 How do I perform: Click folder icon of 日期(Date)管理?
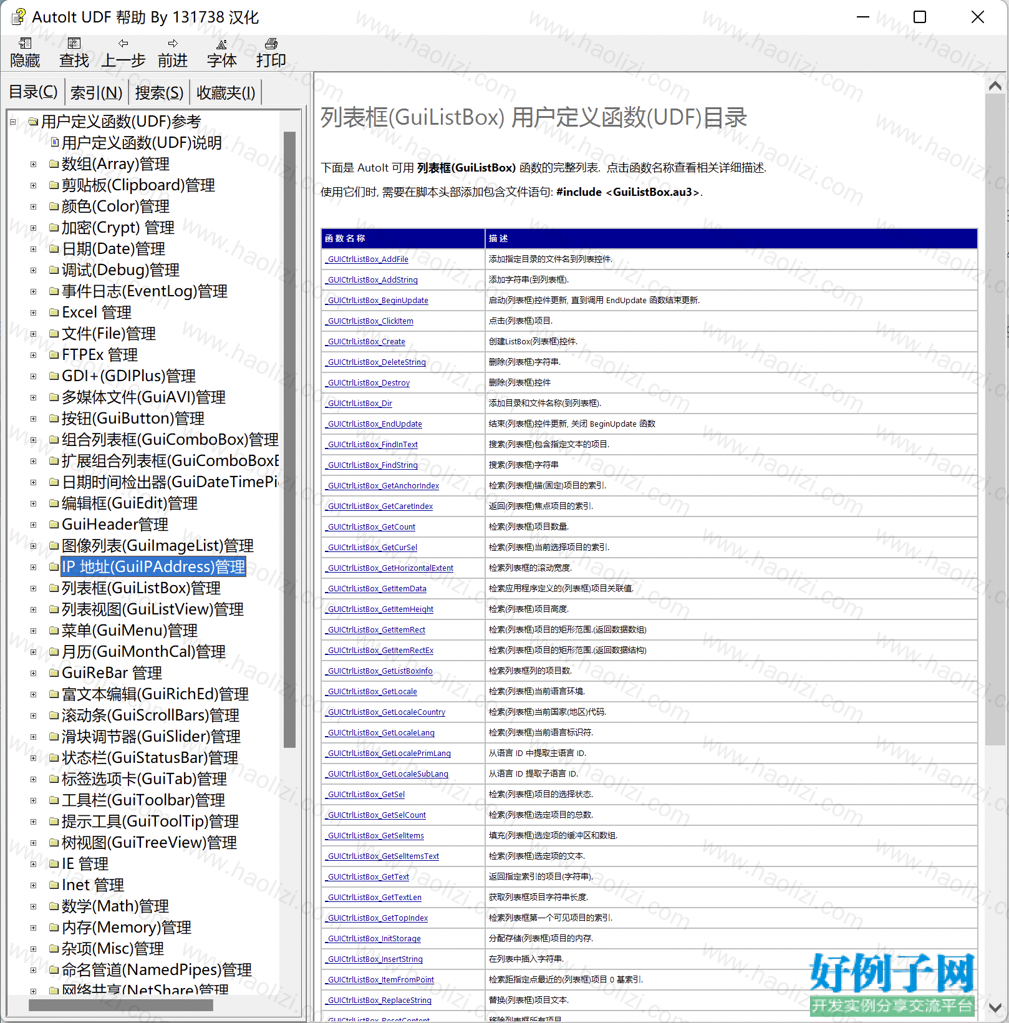click(54, 250)
